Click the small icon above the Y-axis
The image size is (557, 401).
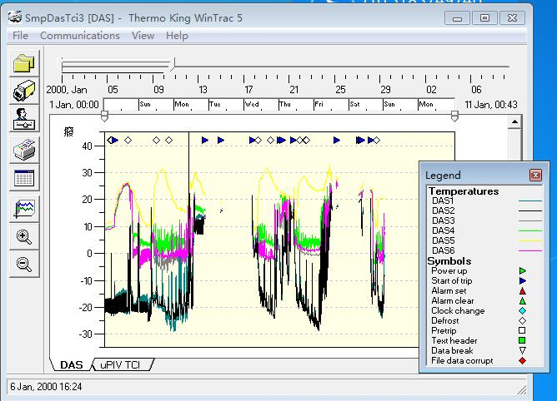[68, 131]
